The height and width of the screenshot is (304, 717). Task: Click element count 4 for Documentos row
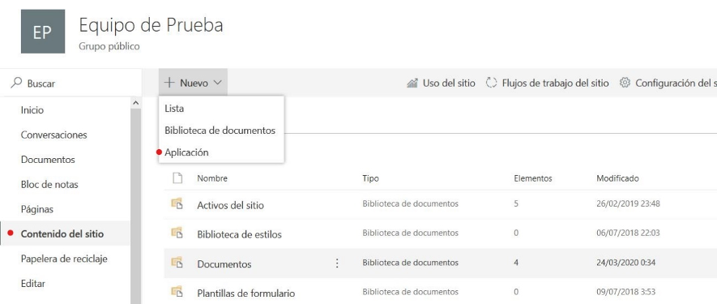tap(516, 263)
